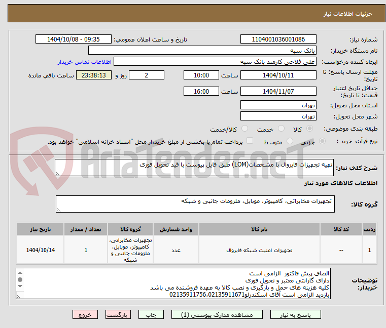Click the جزئیات اطلاعات نیاز page title
This screenshot has width=386, height=328.
tap(348, 14)
